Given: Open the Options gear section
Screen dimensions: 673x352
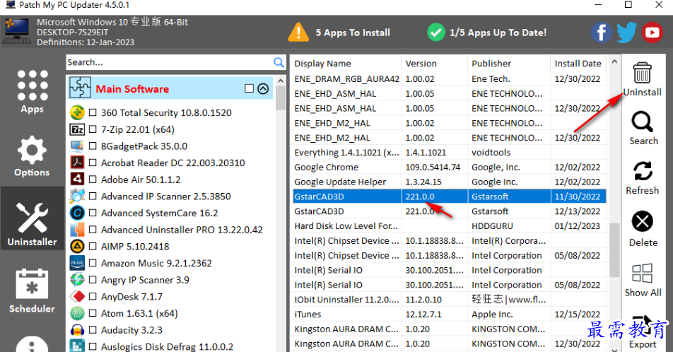Looking at the screenshot, I should [x=32, y=156].
